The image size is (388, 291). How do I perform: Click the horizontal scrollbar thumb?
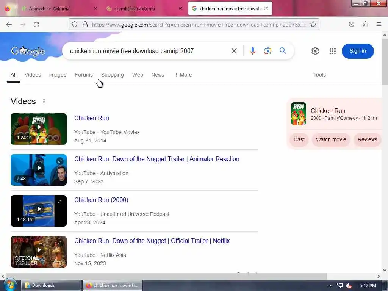tap(166, 276)
